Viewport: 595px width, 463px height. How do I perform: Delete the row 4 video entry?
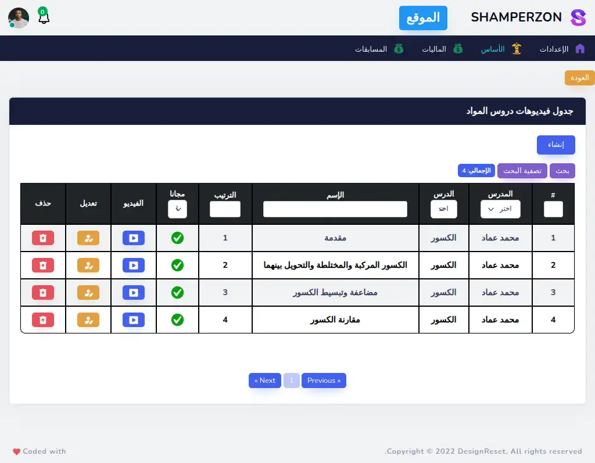click(43, 320)
